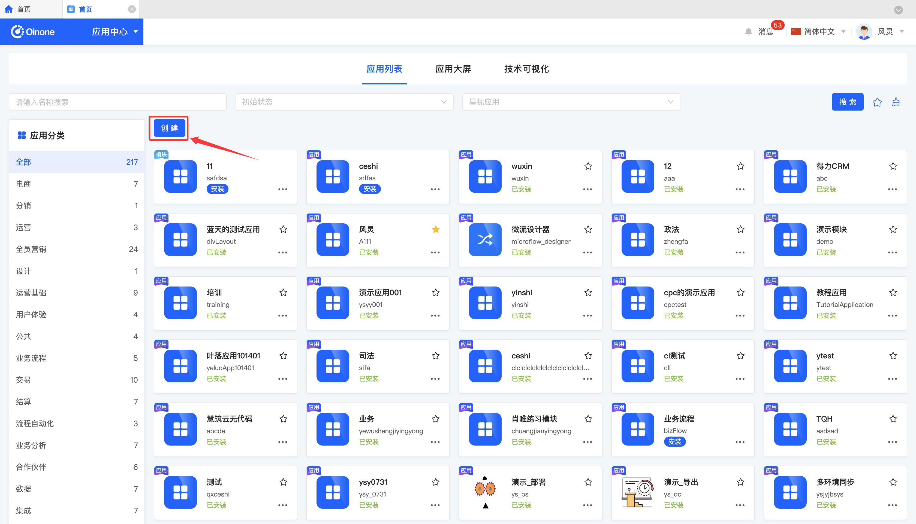The image size is (916, 524).
Task: Click the 创建 button
Action: coord(169,128)
